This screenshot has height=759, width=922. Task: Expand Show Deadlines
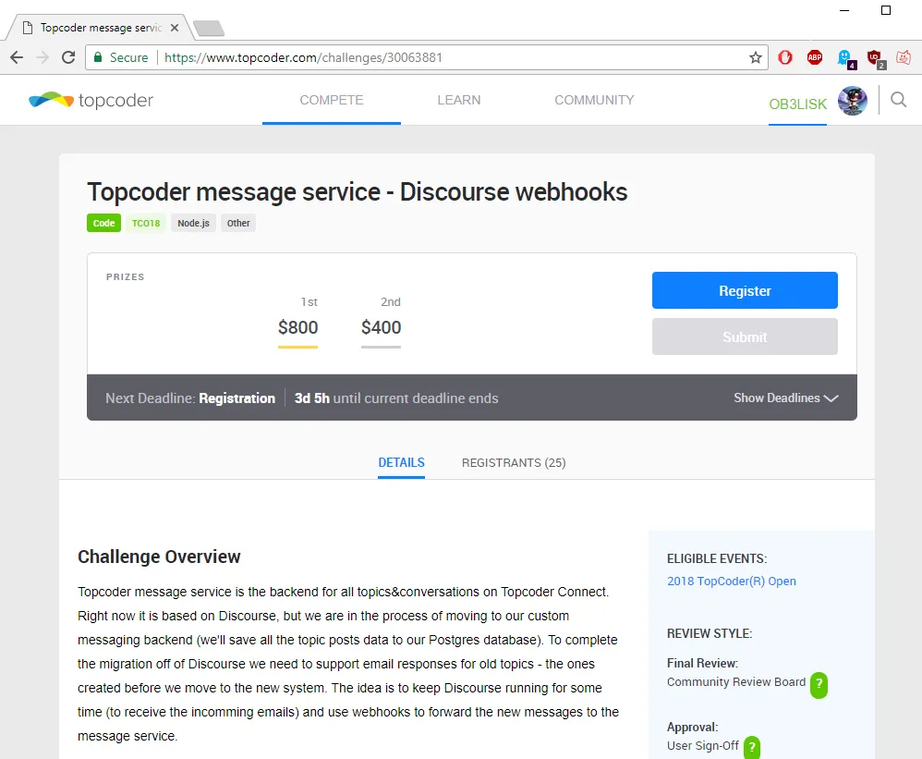[785, 398]
